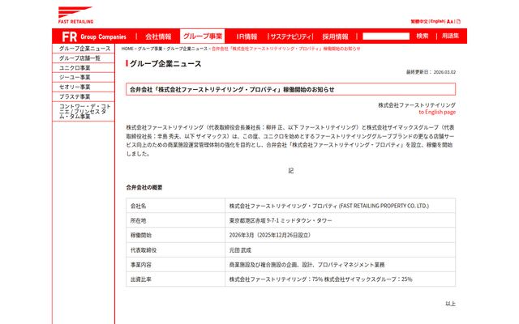Click the 事業内容 table cell

[175, 265]
